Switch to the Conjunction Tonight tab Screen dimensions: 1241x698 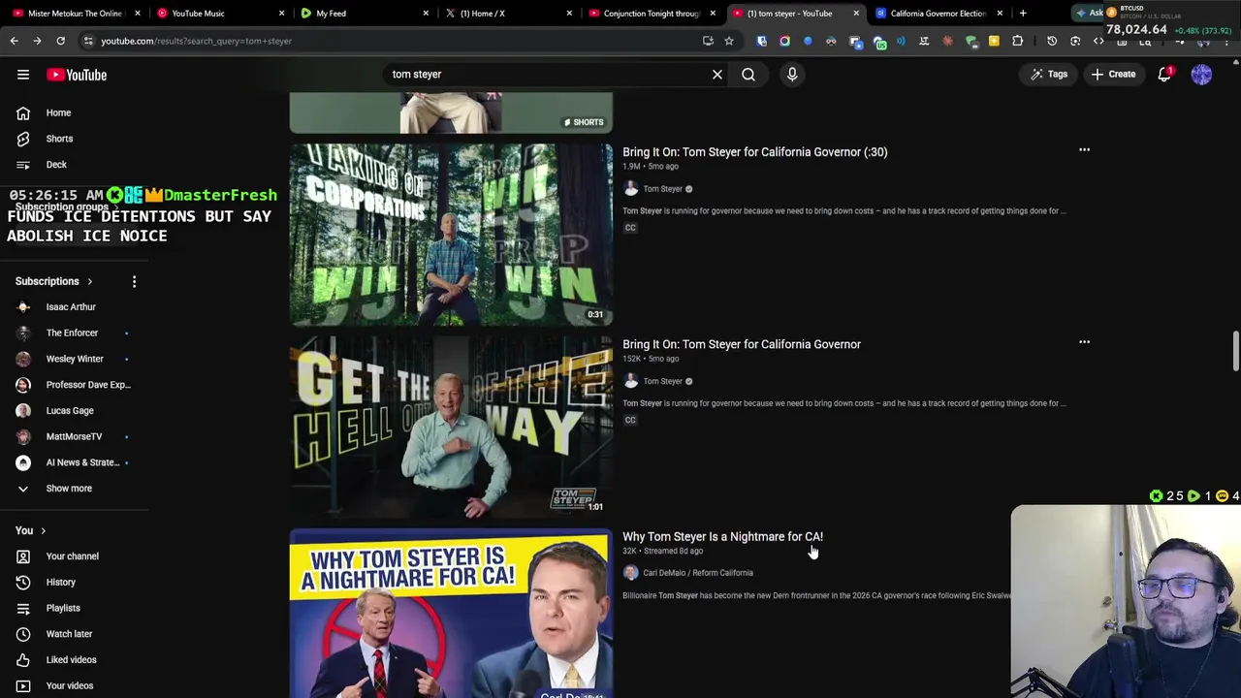pyautogui.click(x=652, y=14)
